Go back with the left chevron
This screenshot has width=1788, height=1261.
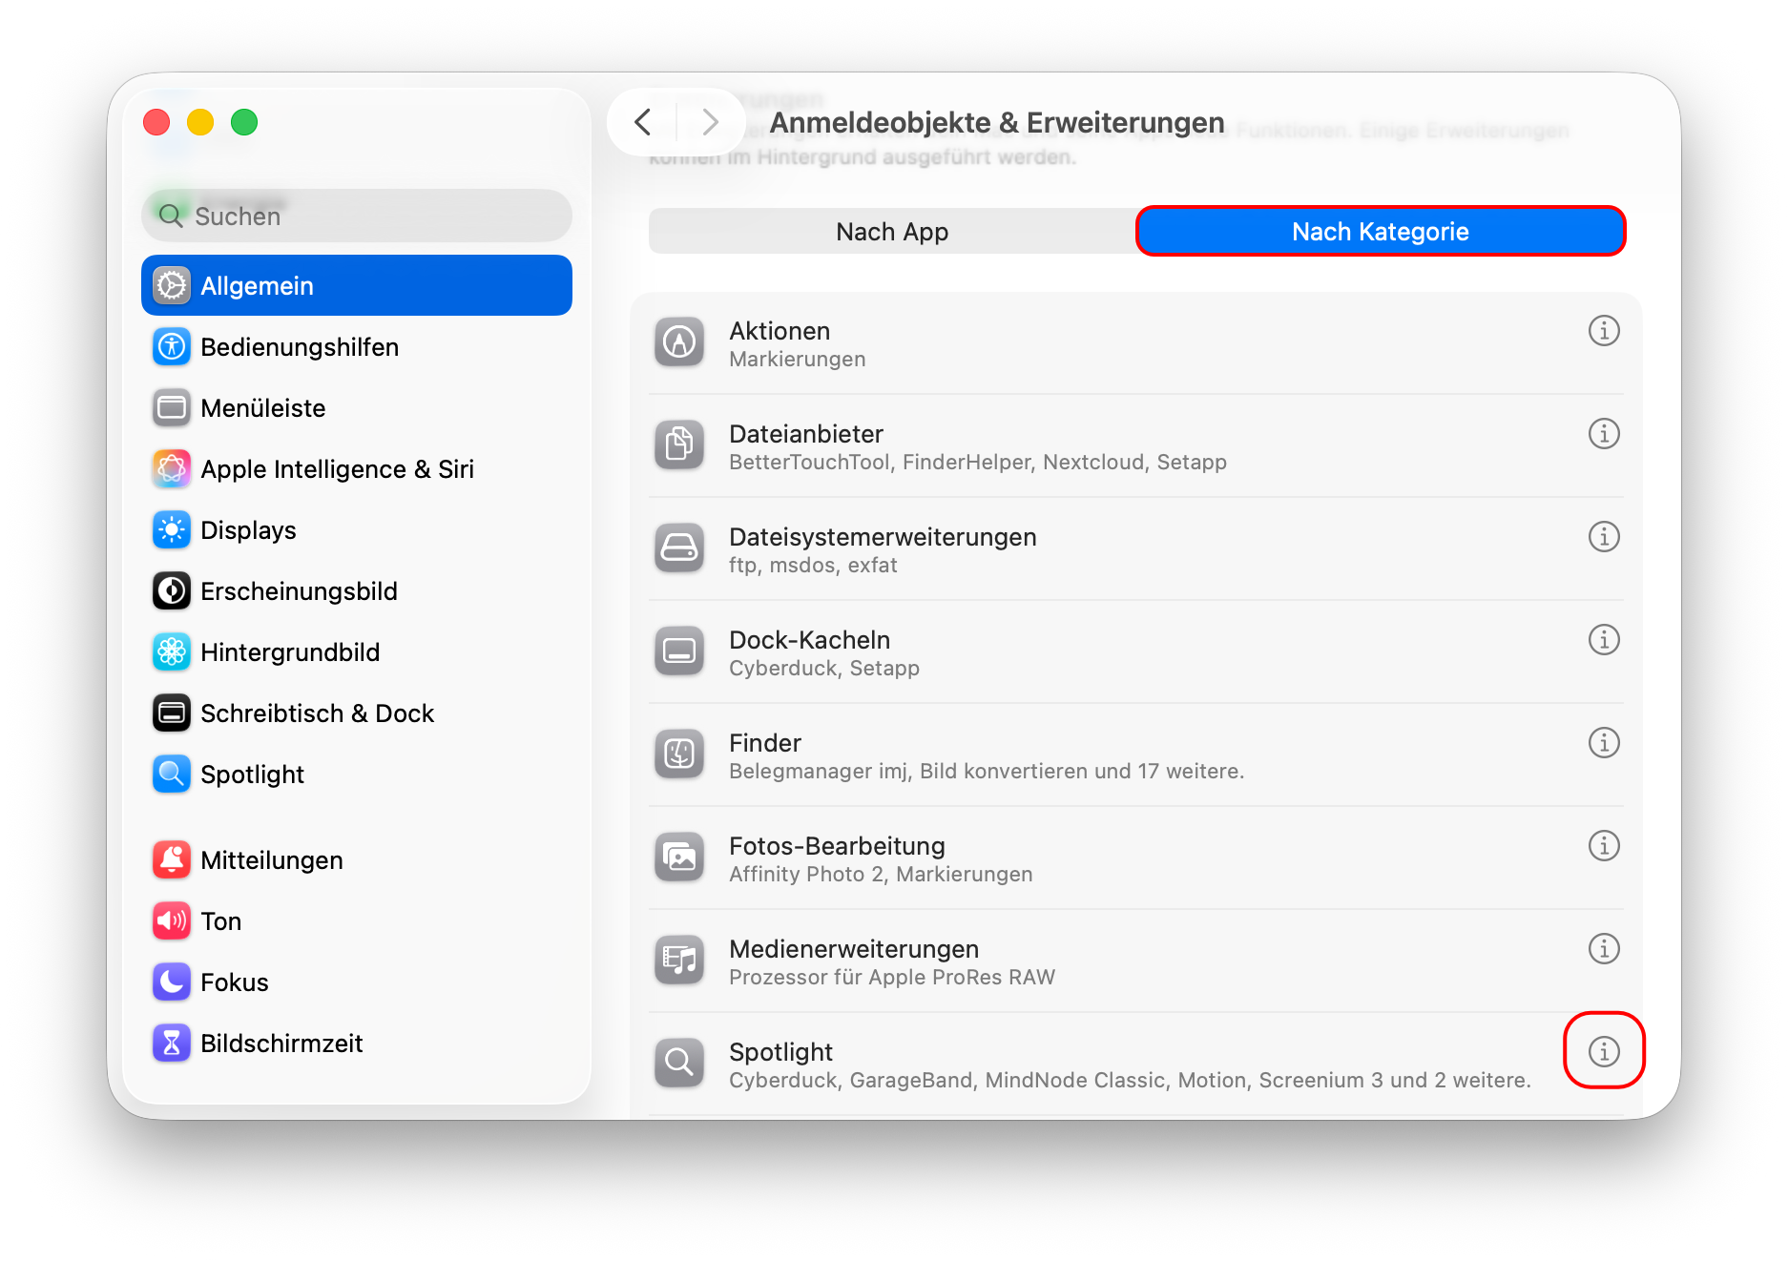tap(643, 122)
